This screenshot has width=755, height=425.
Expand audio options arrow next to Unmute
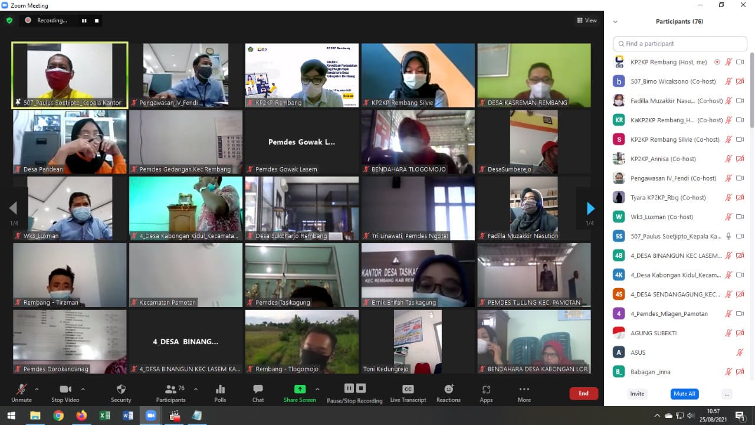coord(37,389)
